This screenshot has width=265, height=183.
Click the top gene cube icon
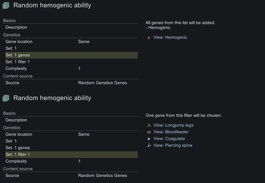click(6, 5)
